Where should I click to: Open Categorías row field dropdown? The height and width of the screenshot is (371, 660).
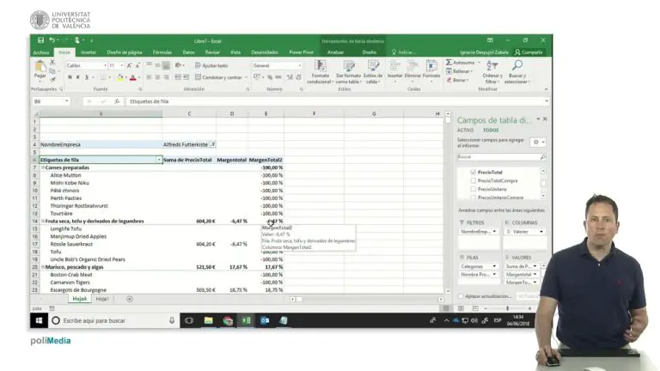(494, 266)
